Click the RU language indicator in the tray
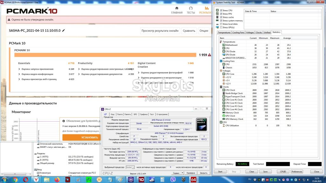Image resolution: width=326 pixels, height=183 pixels. (250, 179)
